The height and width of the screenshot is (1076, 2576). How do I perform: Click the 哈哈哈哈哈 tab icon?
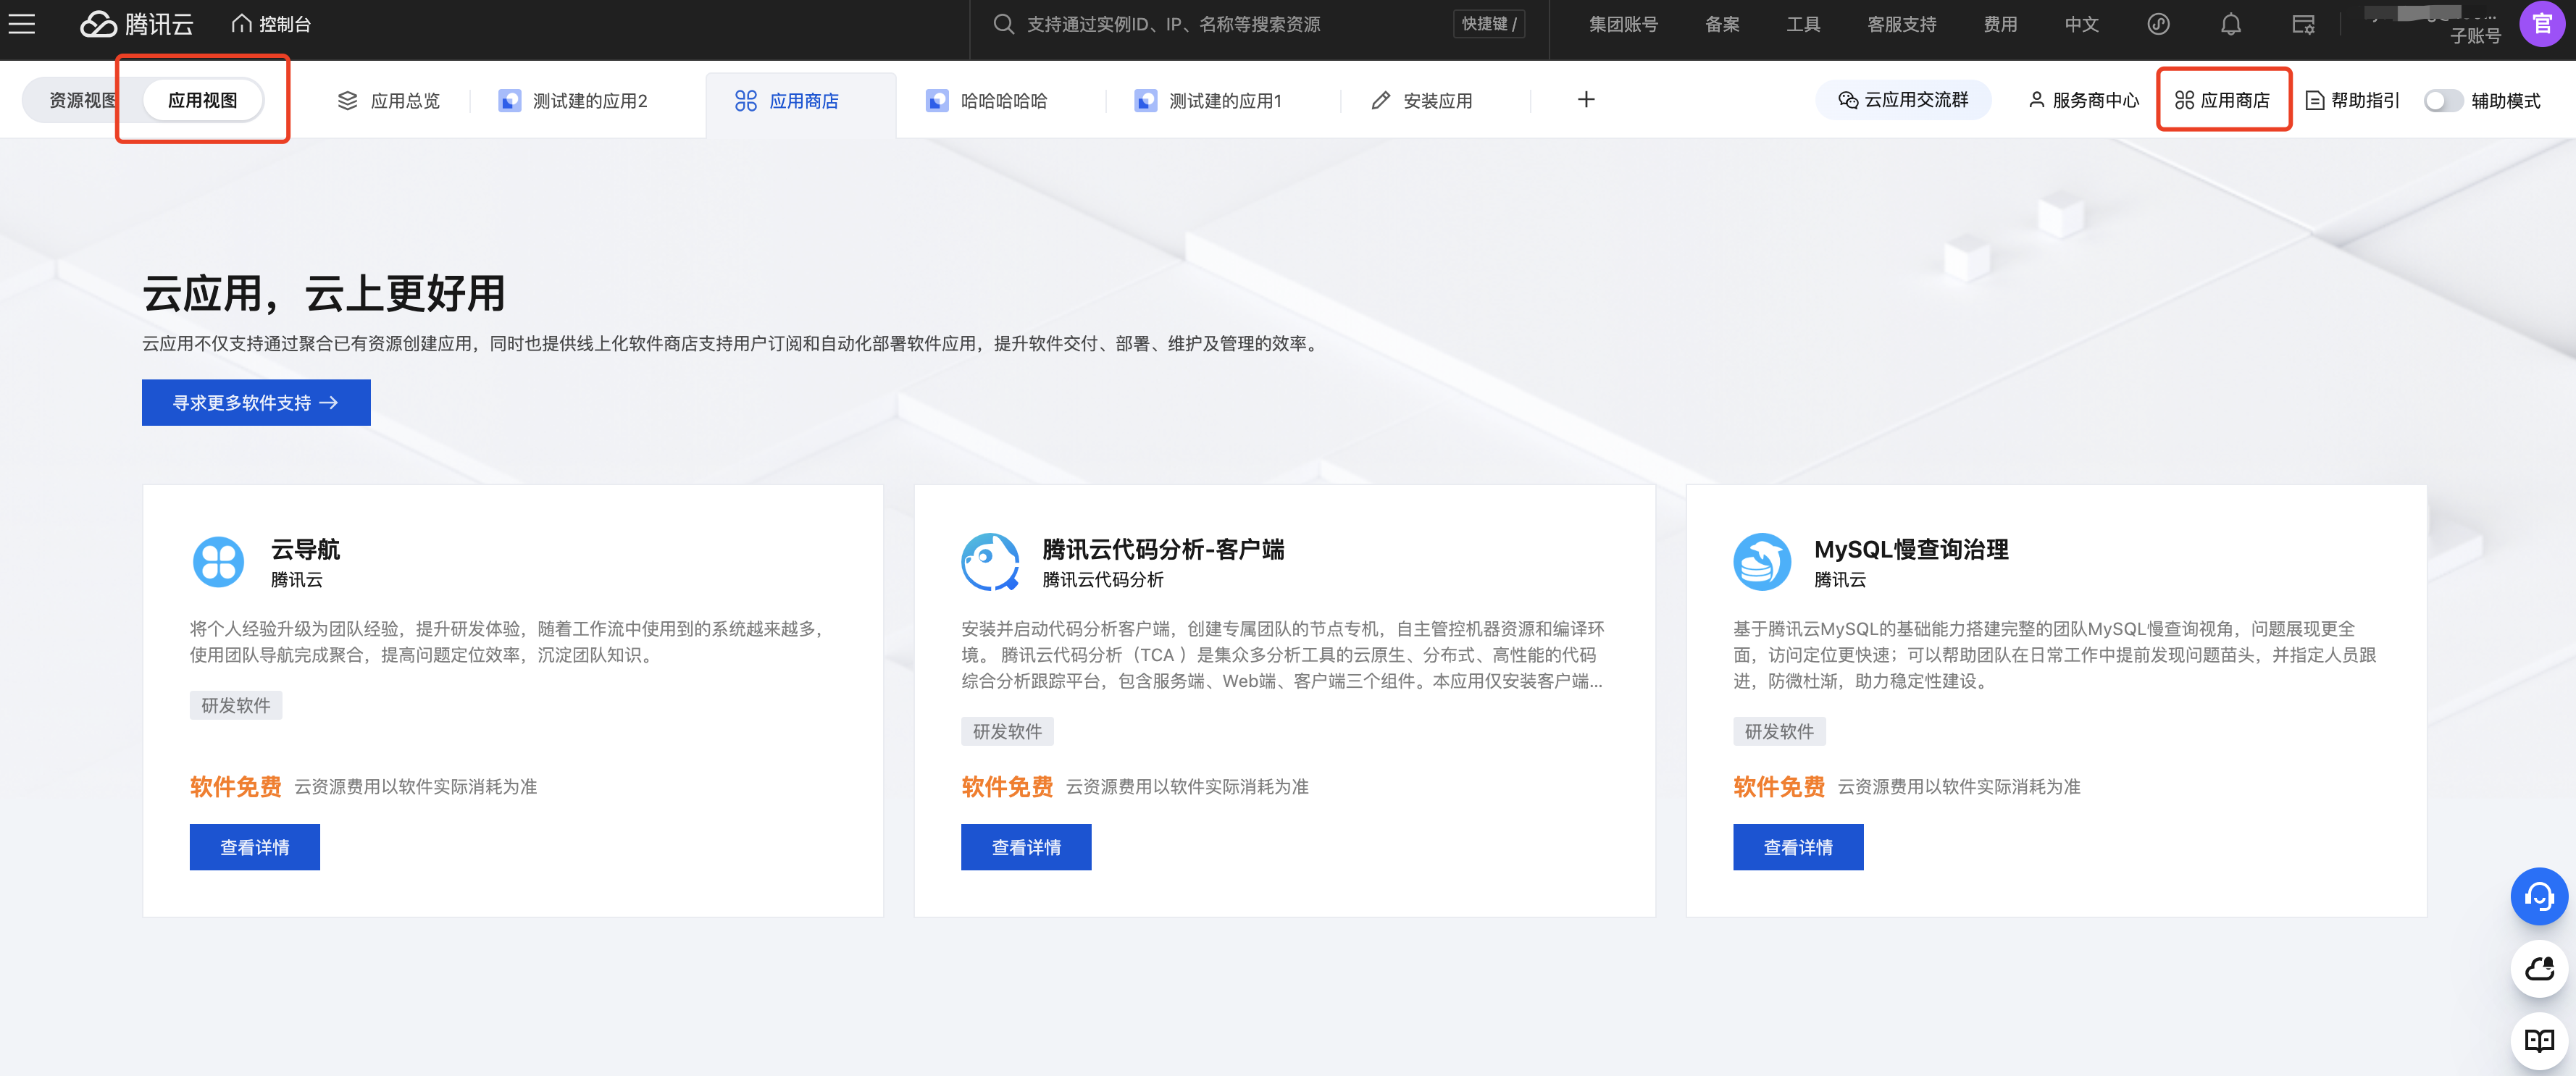coord(937,101)
